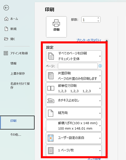The height and width of the screenshot is (160, 126).
Task: Click the ページ設定 link
Action: tap(94, 159)
